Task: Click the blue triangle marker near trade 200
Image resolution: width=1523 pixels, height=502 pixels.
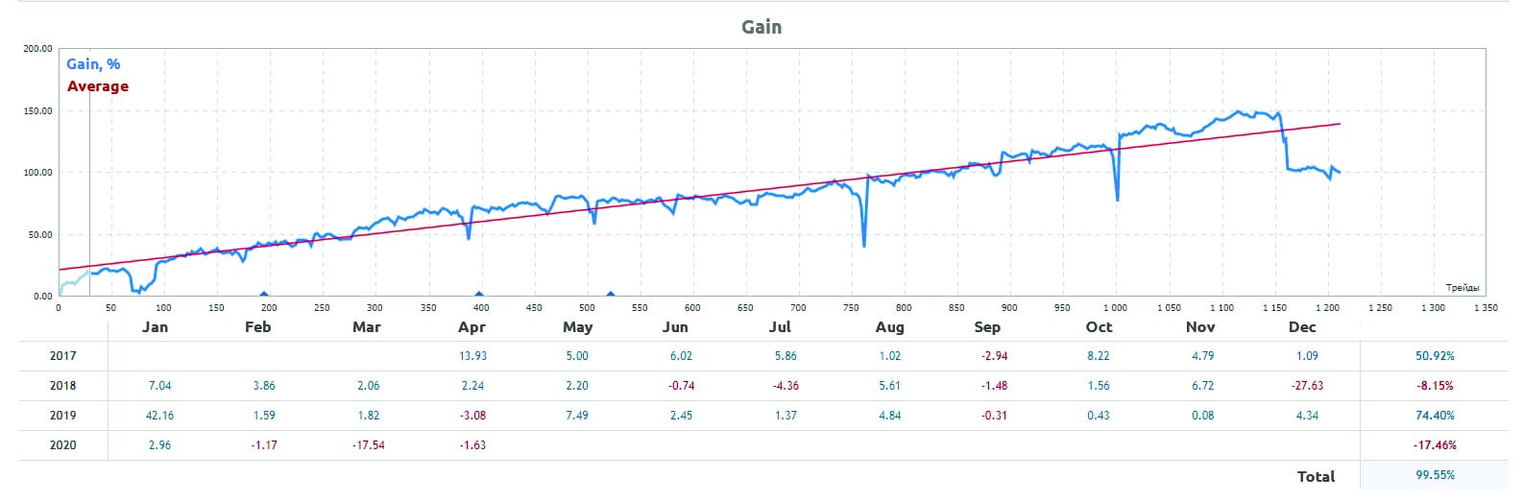Action: coord(264,294)
